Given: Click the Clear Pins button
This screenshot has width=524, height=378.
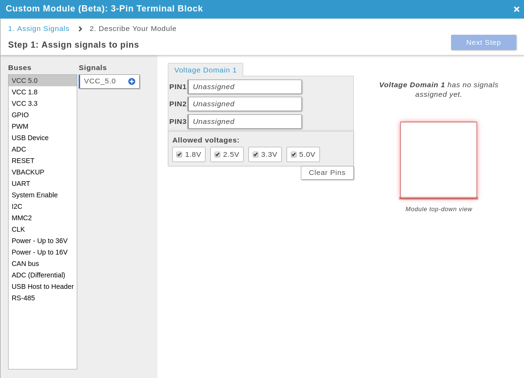Looking at the screenshot, I should [x=327, y=173].
